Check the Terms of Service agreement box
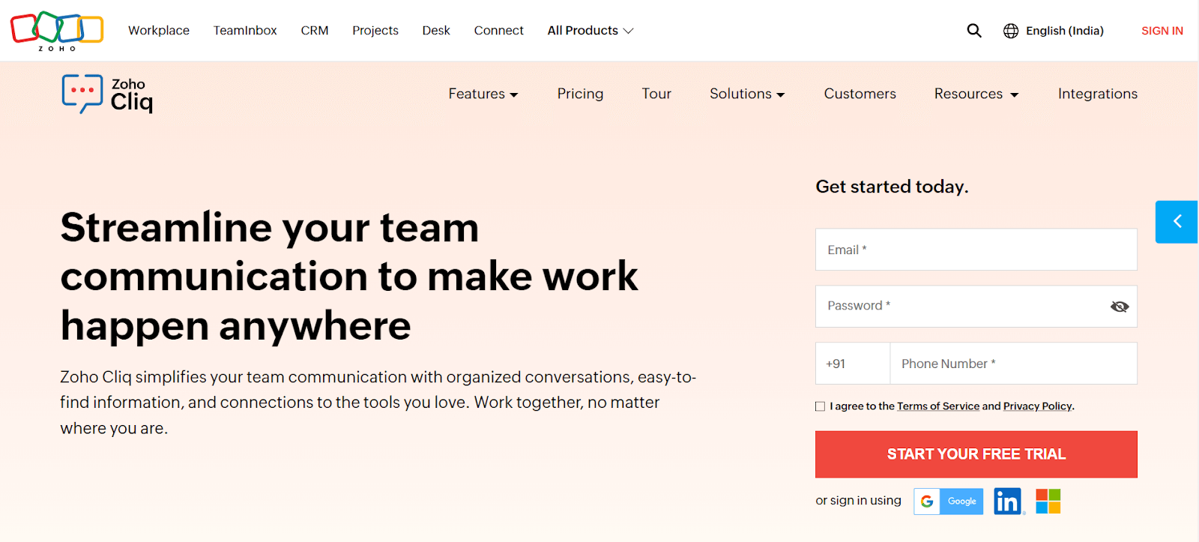1199x542 pixels. pos(820,406)
